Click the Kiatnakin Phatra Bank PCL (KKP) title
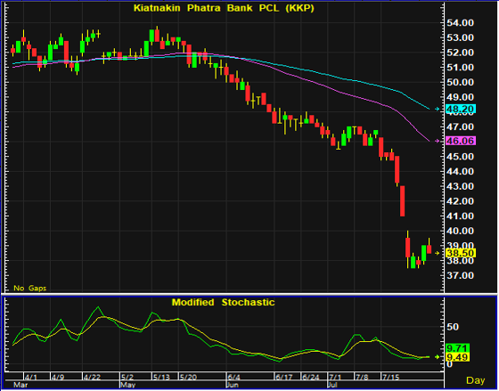This screenshot has width=499, height=391. pyautogui.click(x=224, y=8)
